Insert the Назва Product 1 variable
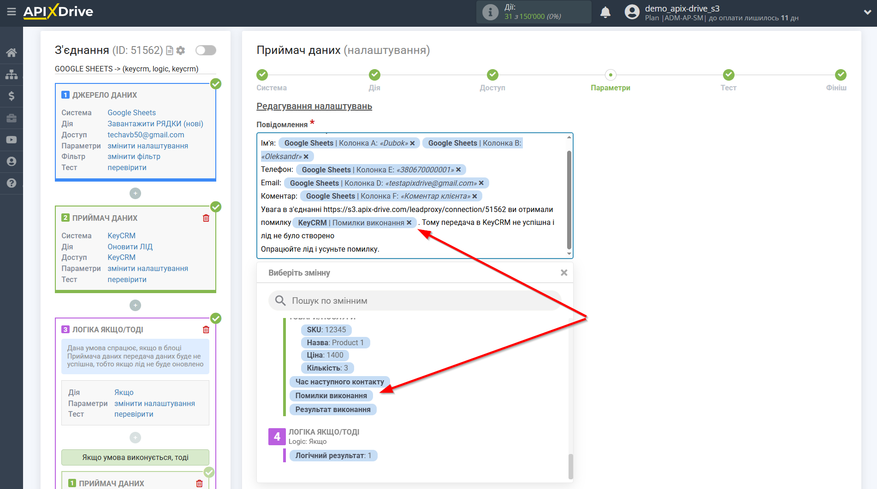Screen dimensions: 877x489 [335, 343]
